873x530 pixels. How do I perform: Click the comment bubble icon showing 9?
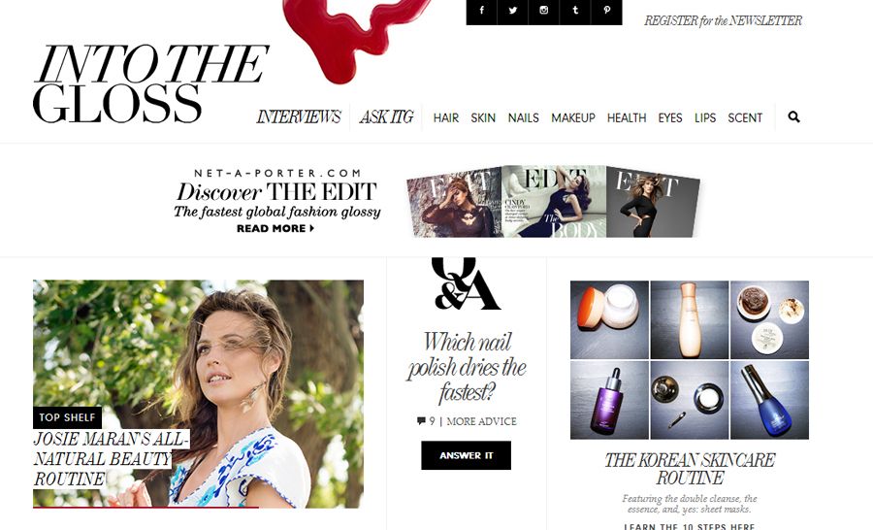421,421
